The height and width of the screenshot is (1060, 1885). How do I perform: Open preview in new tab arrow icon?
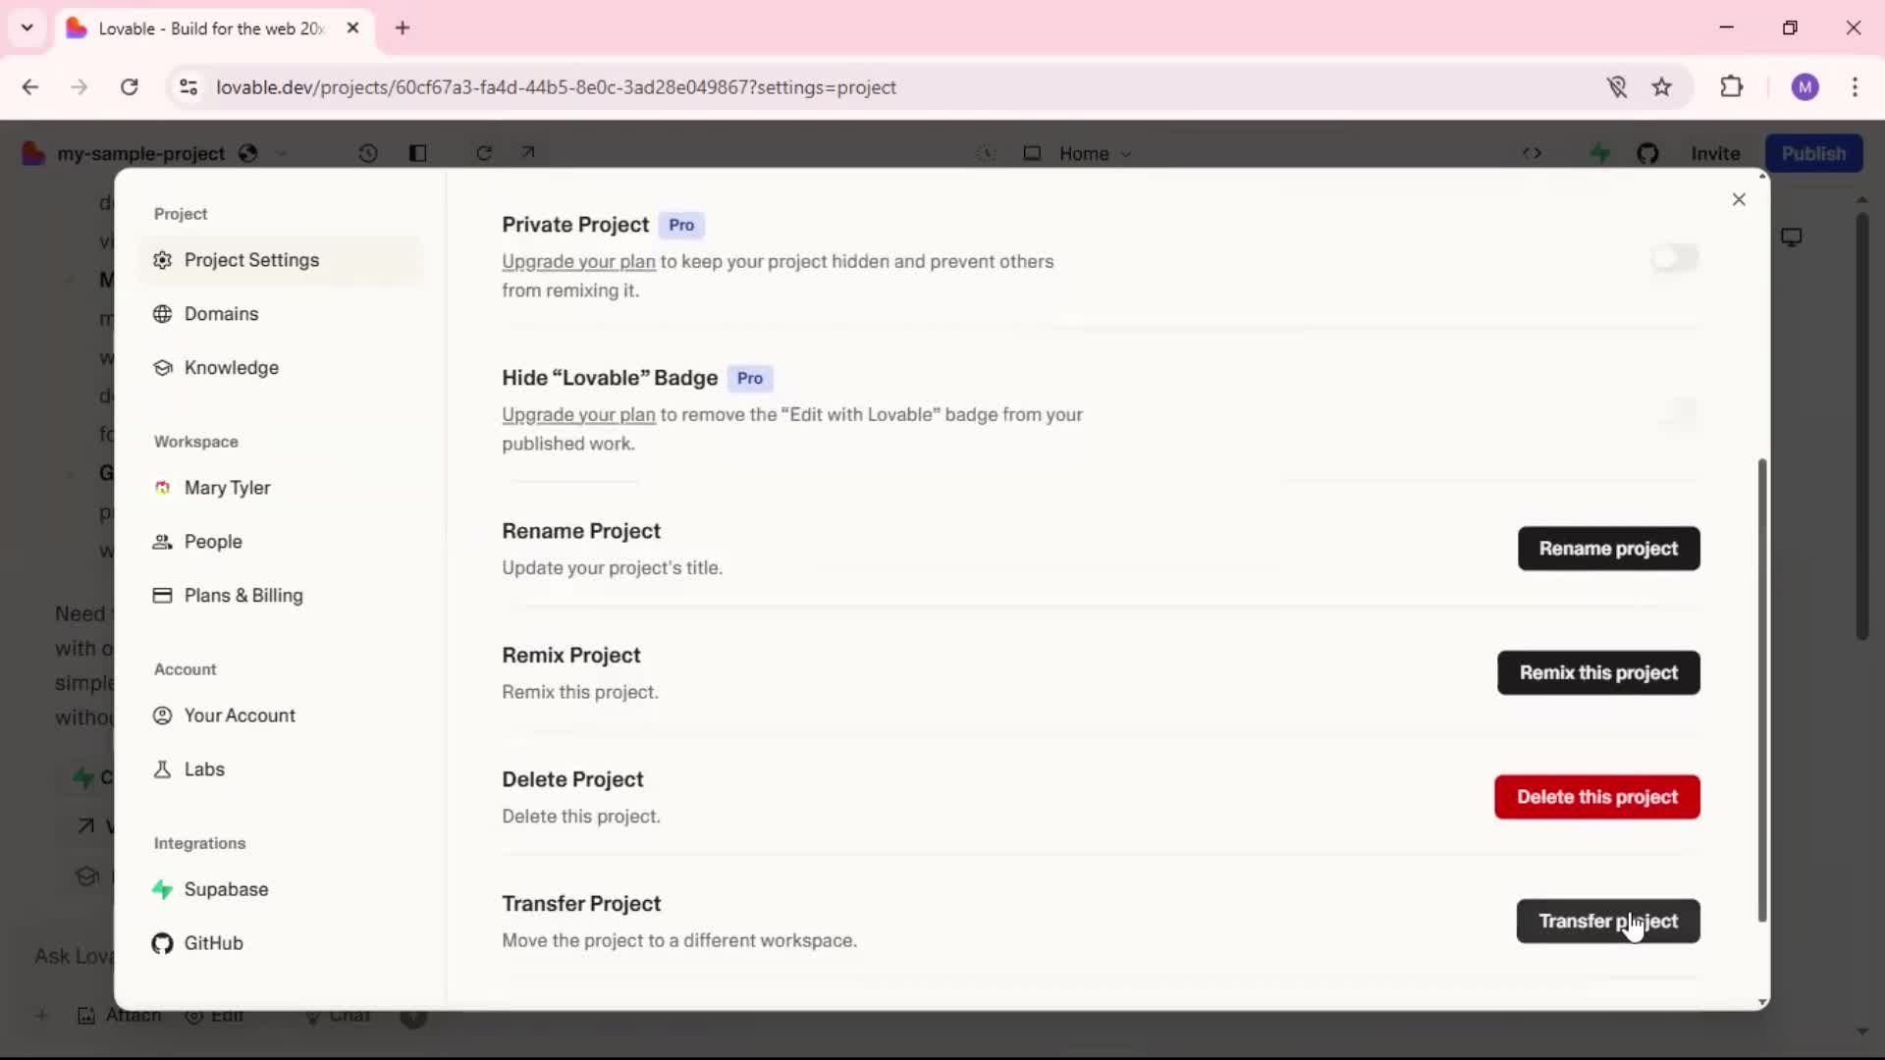[x=528, y=152]
